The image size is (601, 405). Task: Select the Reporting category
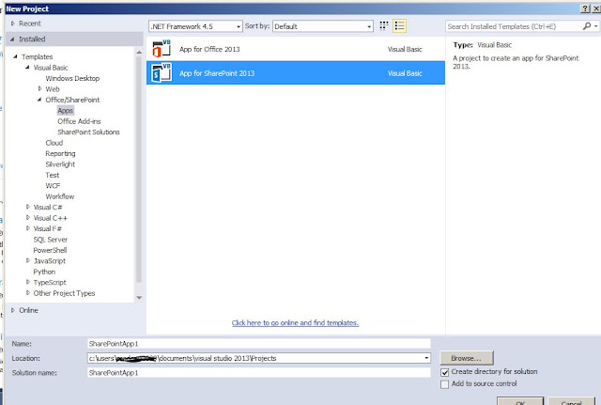pyautogui.click(x=60, y=153)
